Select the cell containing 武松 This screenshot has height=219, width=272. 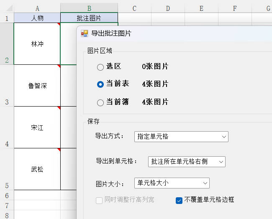tap(37, 169)
